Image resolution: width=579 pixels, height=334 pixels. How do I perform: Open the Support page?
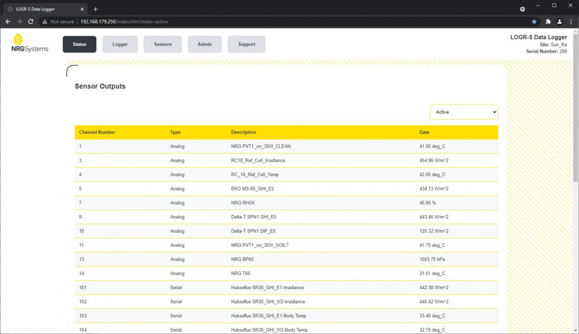click(247, 44)
